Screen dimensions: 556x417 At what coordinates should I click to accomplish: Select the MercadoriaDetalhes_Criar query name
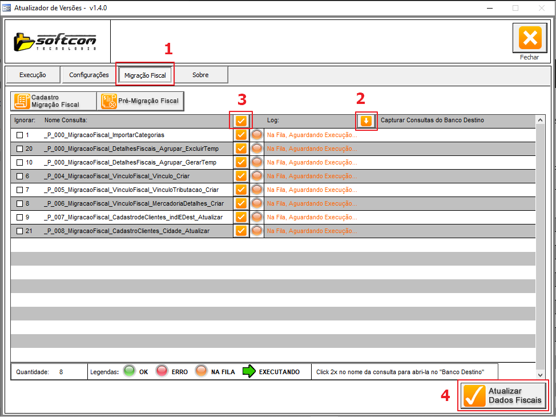(x=134, y=203)
